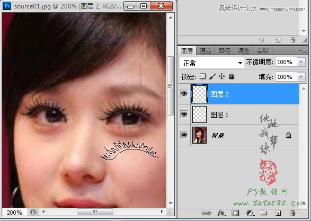This screenshot has height=221, width=311.
Task: Select layer name 图层 2
Action: tap(219, 94)
